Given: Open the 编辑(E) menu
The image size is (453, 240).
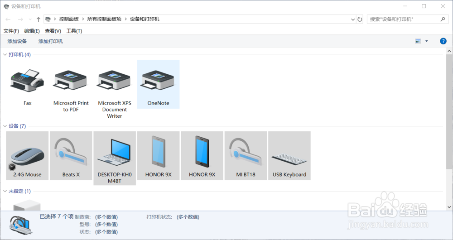Looking at the screenshot, I should (32, 31).
